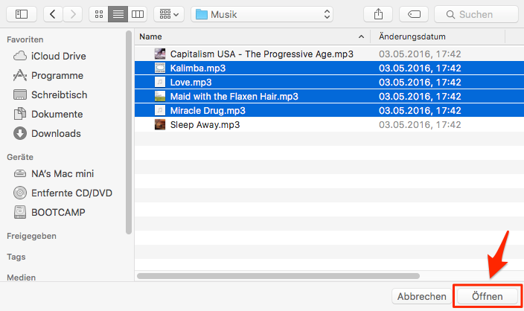This screenshot has width=524, height=311.
Task: Open the arrange items dropdown
Action: point(169,14)
